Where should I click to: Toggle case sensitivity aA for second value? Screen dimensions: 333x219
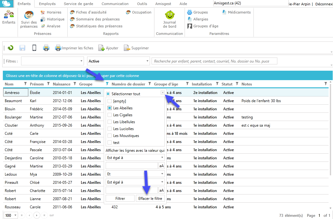[162, 190]
